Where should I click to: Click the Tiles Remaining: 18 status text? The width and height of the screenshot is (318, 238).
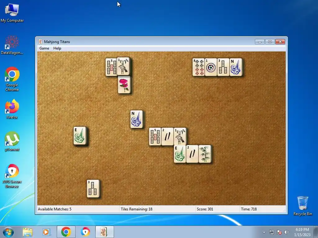(x=137, y=209)
